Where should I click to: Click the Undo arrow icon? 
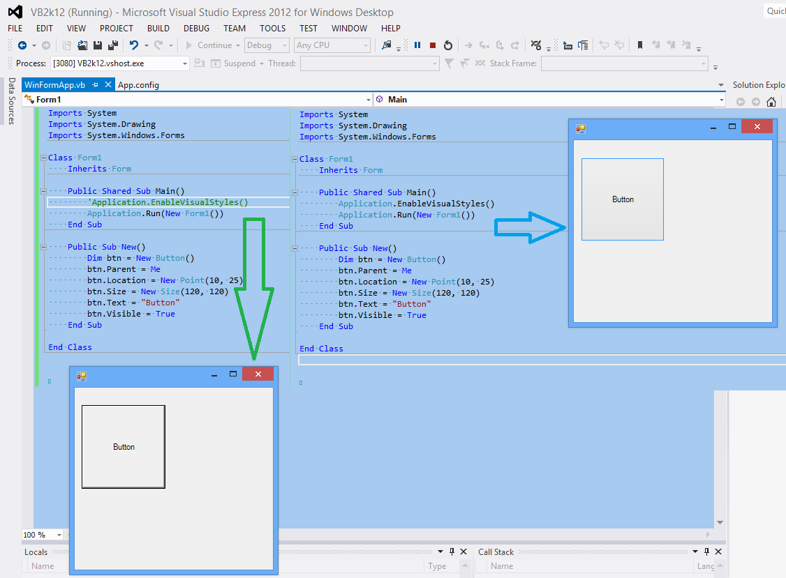(x=133, y=45)
